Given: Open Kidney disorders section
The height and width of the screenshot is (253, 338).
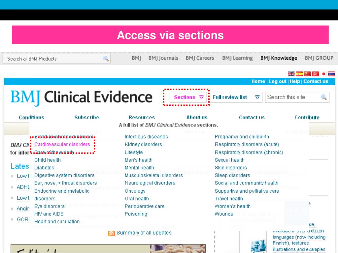Looking at the screenshot, I should (143, 144).
